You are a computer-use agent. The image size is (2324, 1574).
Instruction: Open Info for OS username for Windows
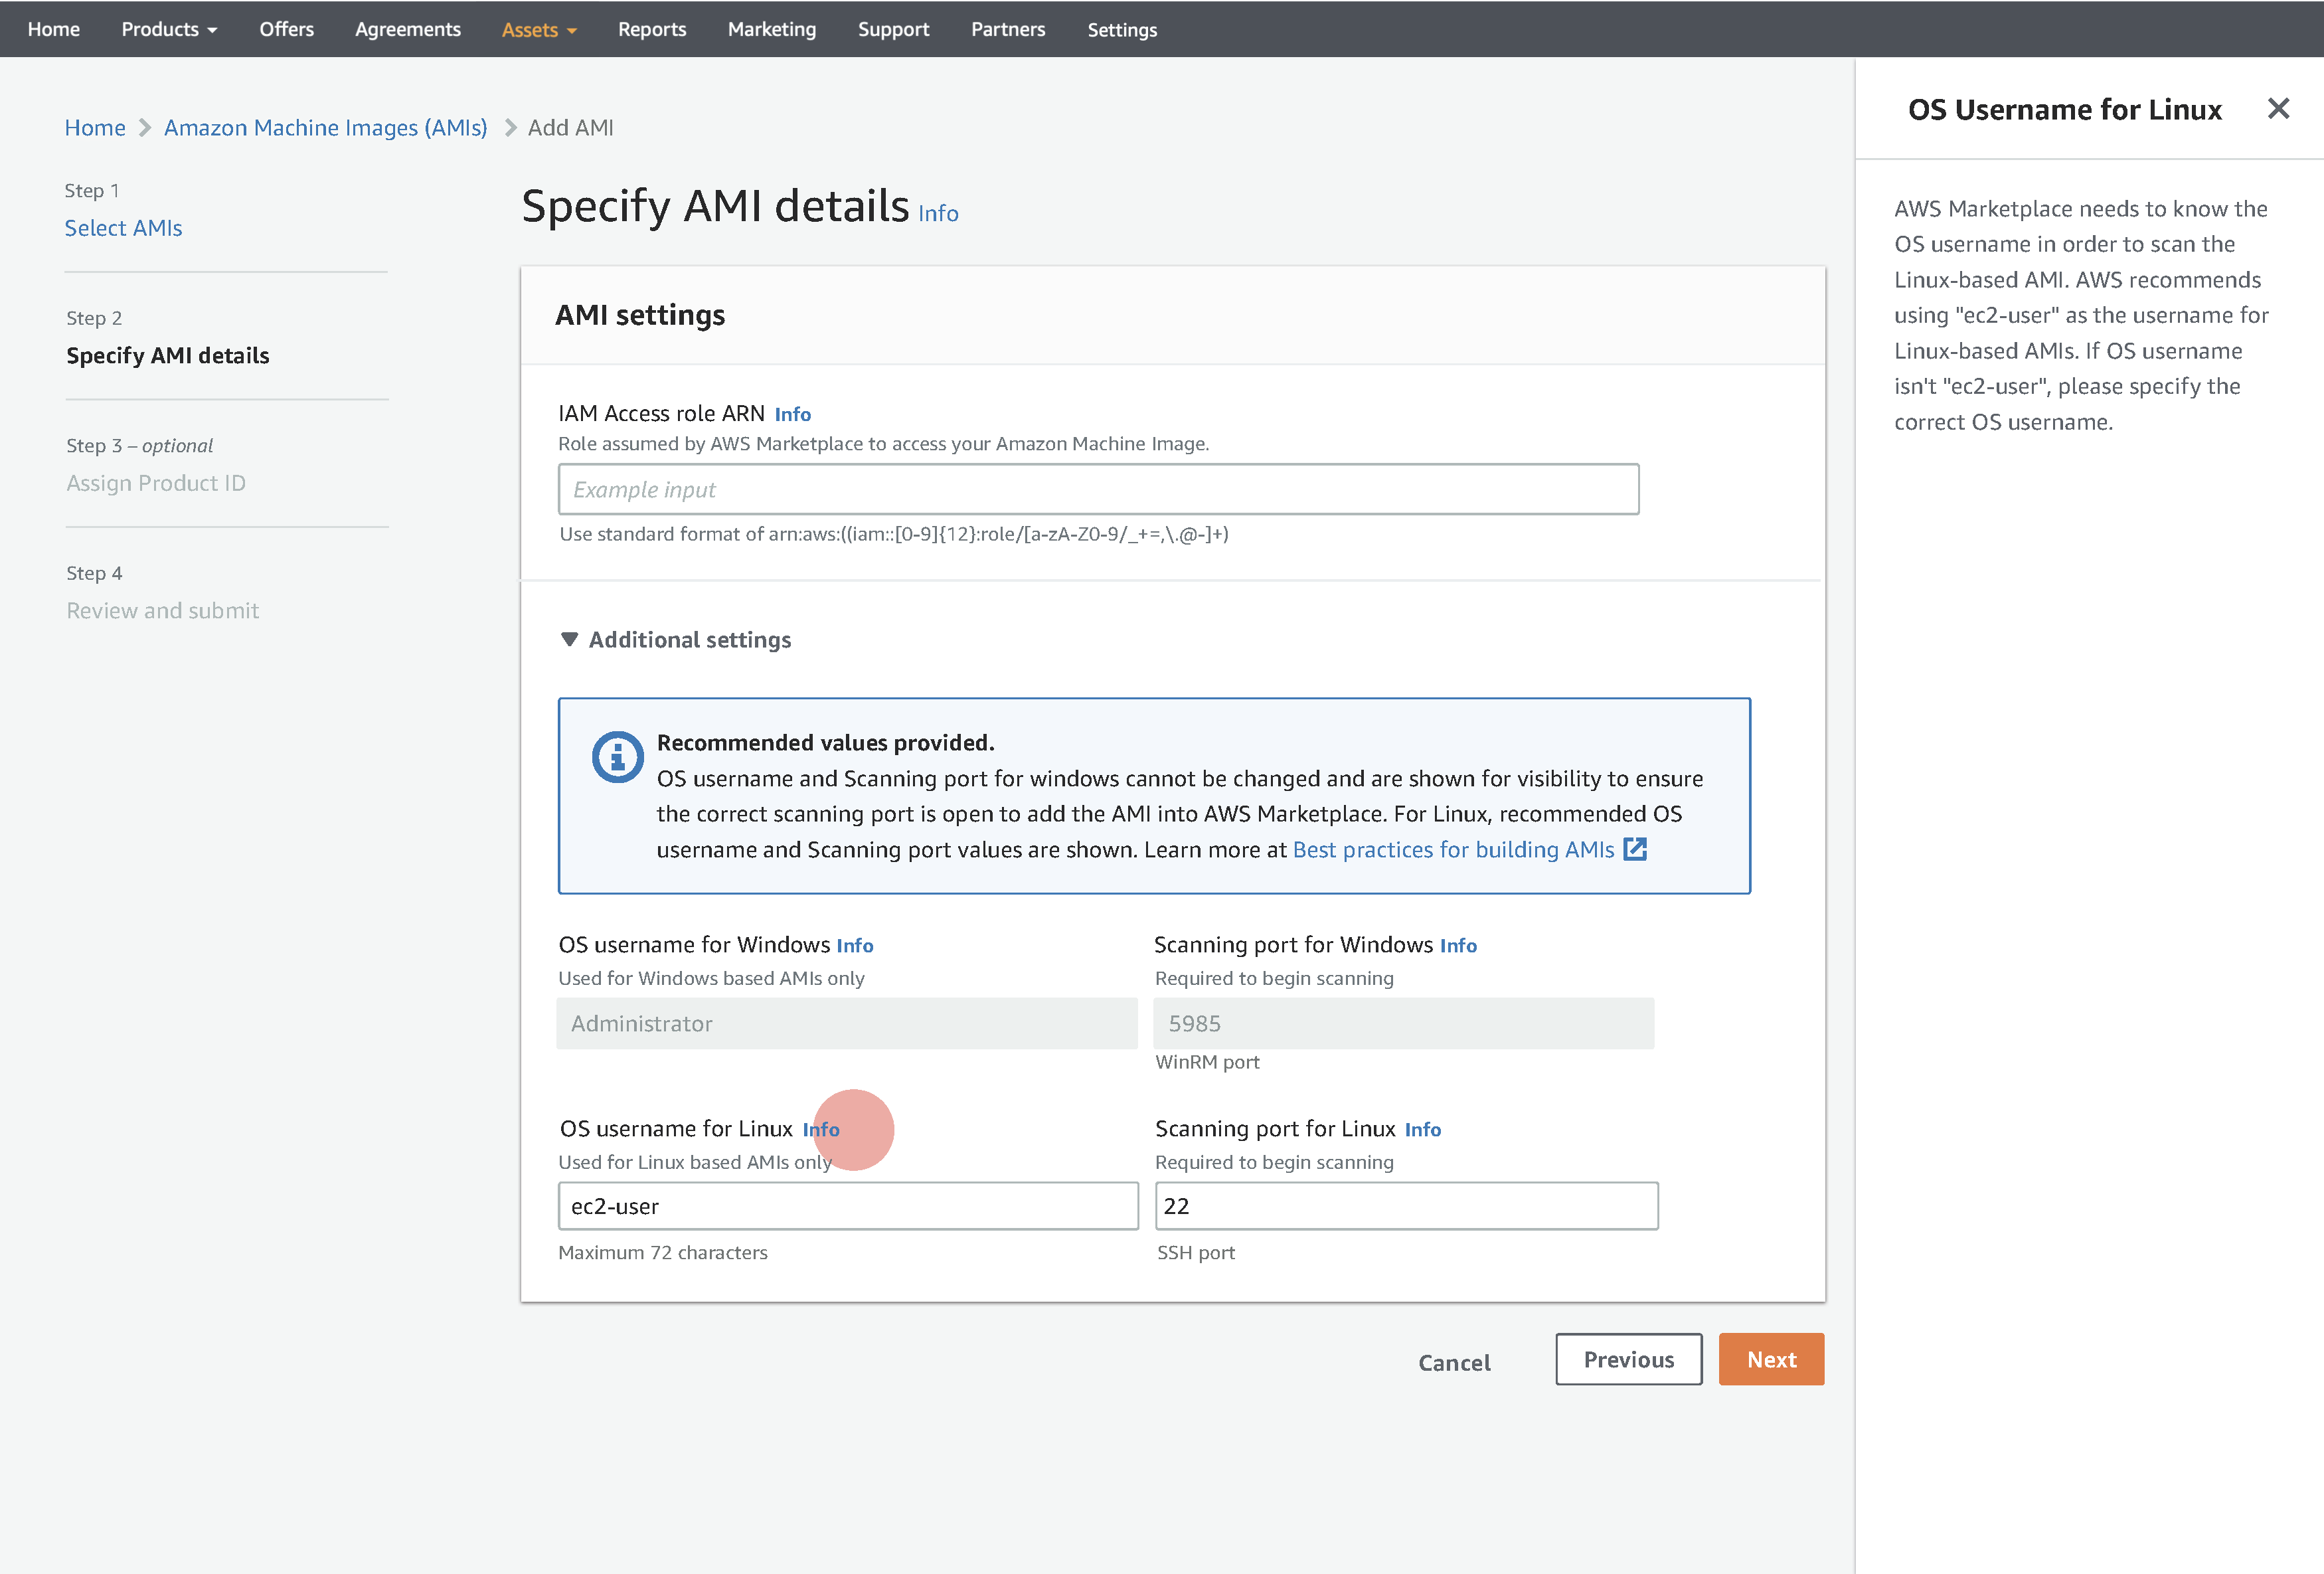[854, 945]
